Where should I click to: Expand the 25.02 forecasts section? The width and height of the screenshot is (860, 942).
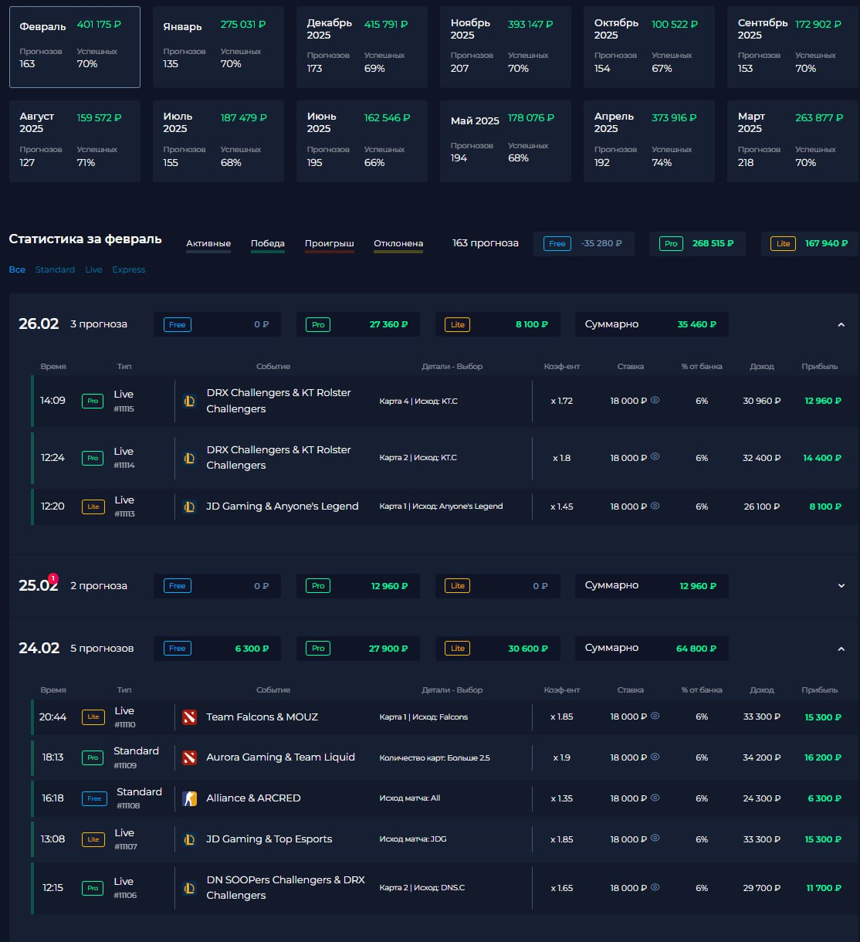click(x=841, y=586)
